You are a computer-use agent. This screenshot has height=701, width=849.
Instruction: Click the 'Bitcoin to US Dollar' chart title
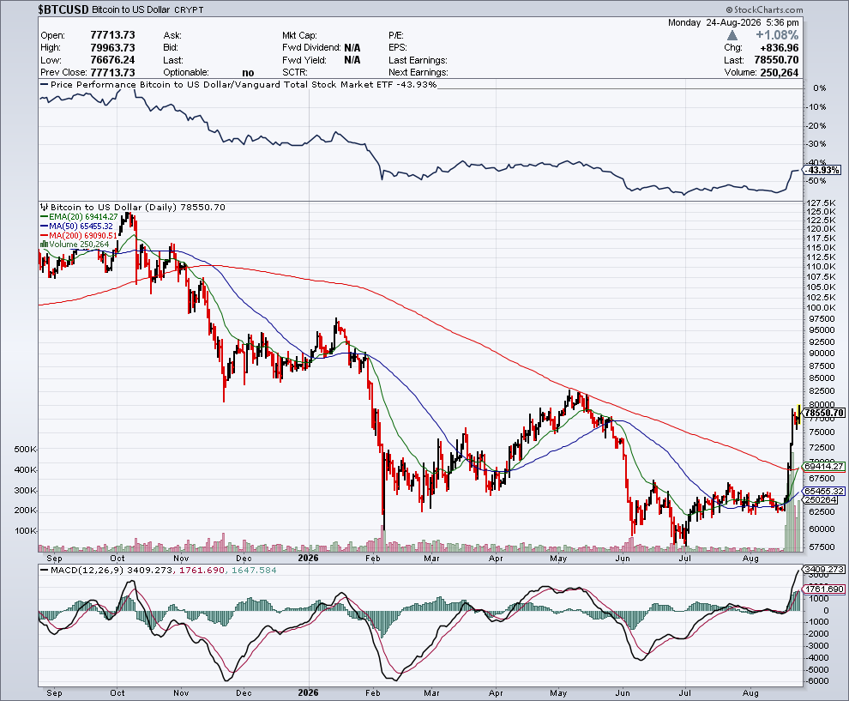click(130, 9)
